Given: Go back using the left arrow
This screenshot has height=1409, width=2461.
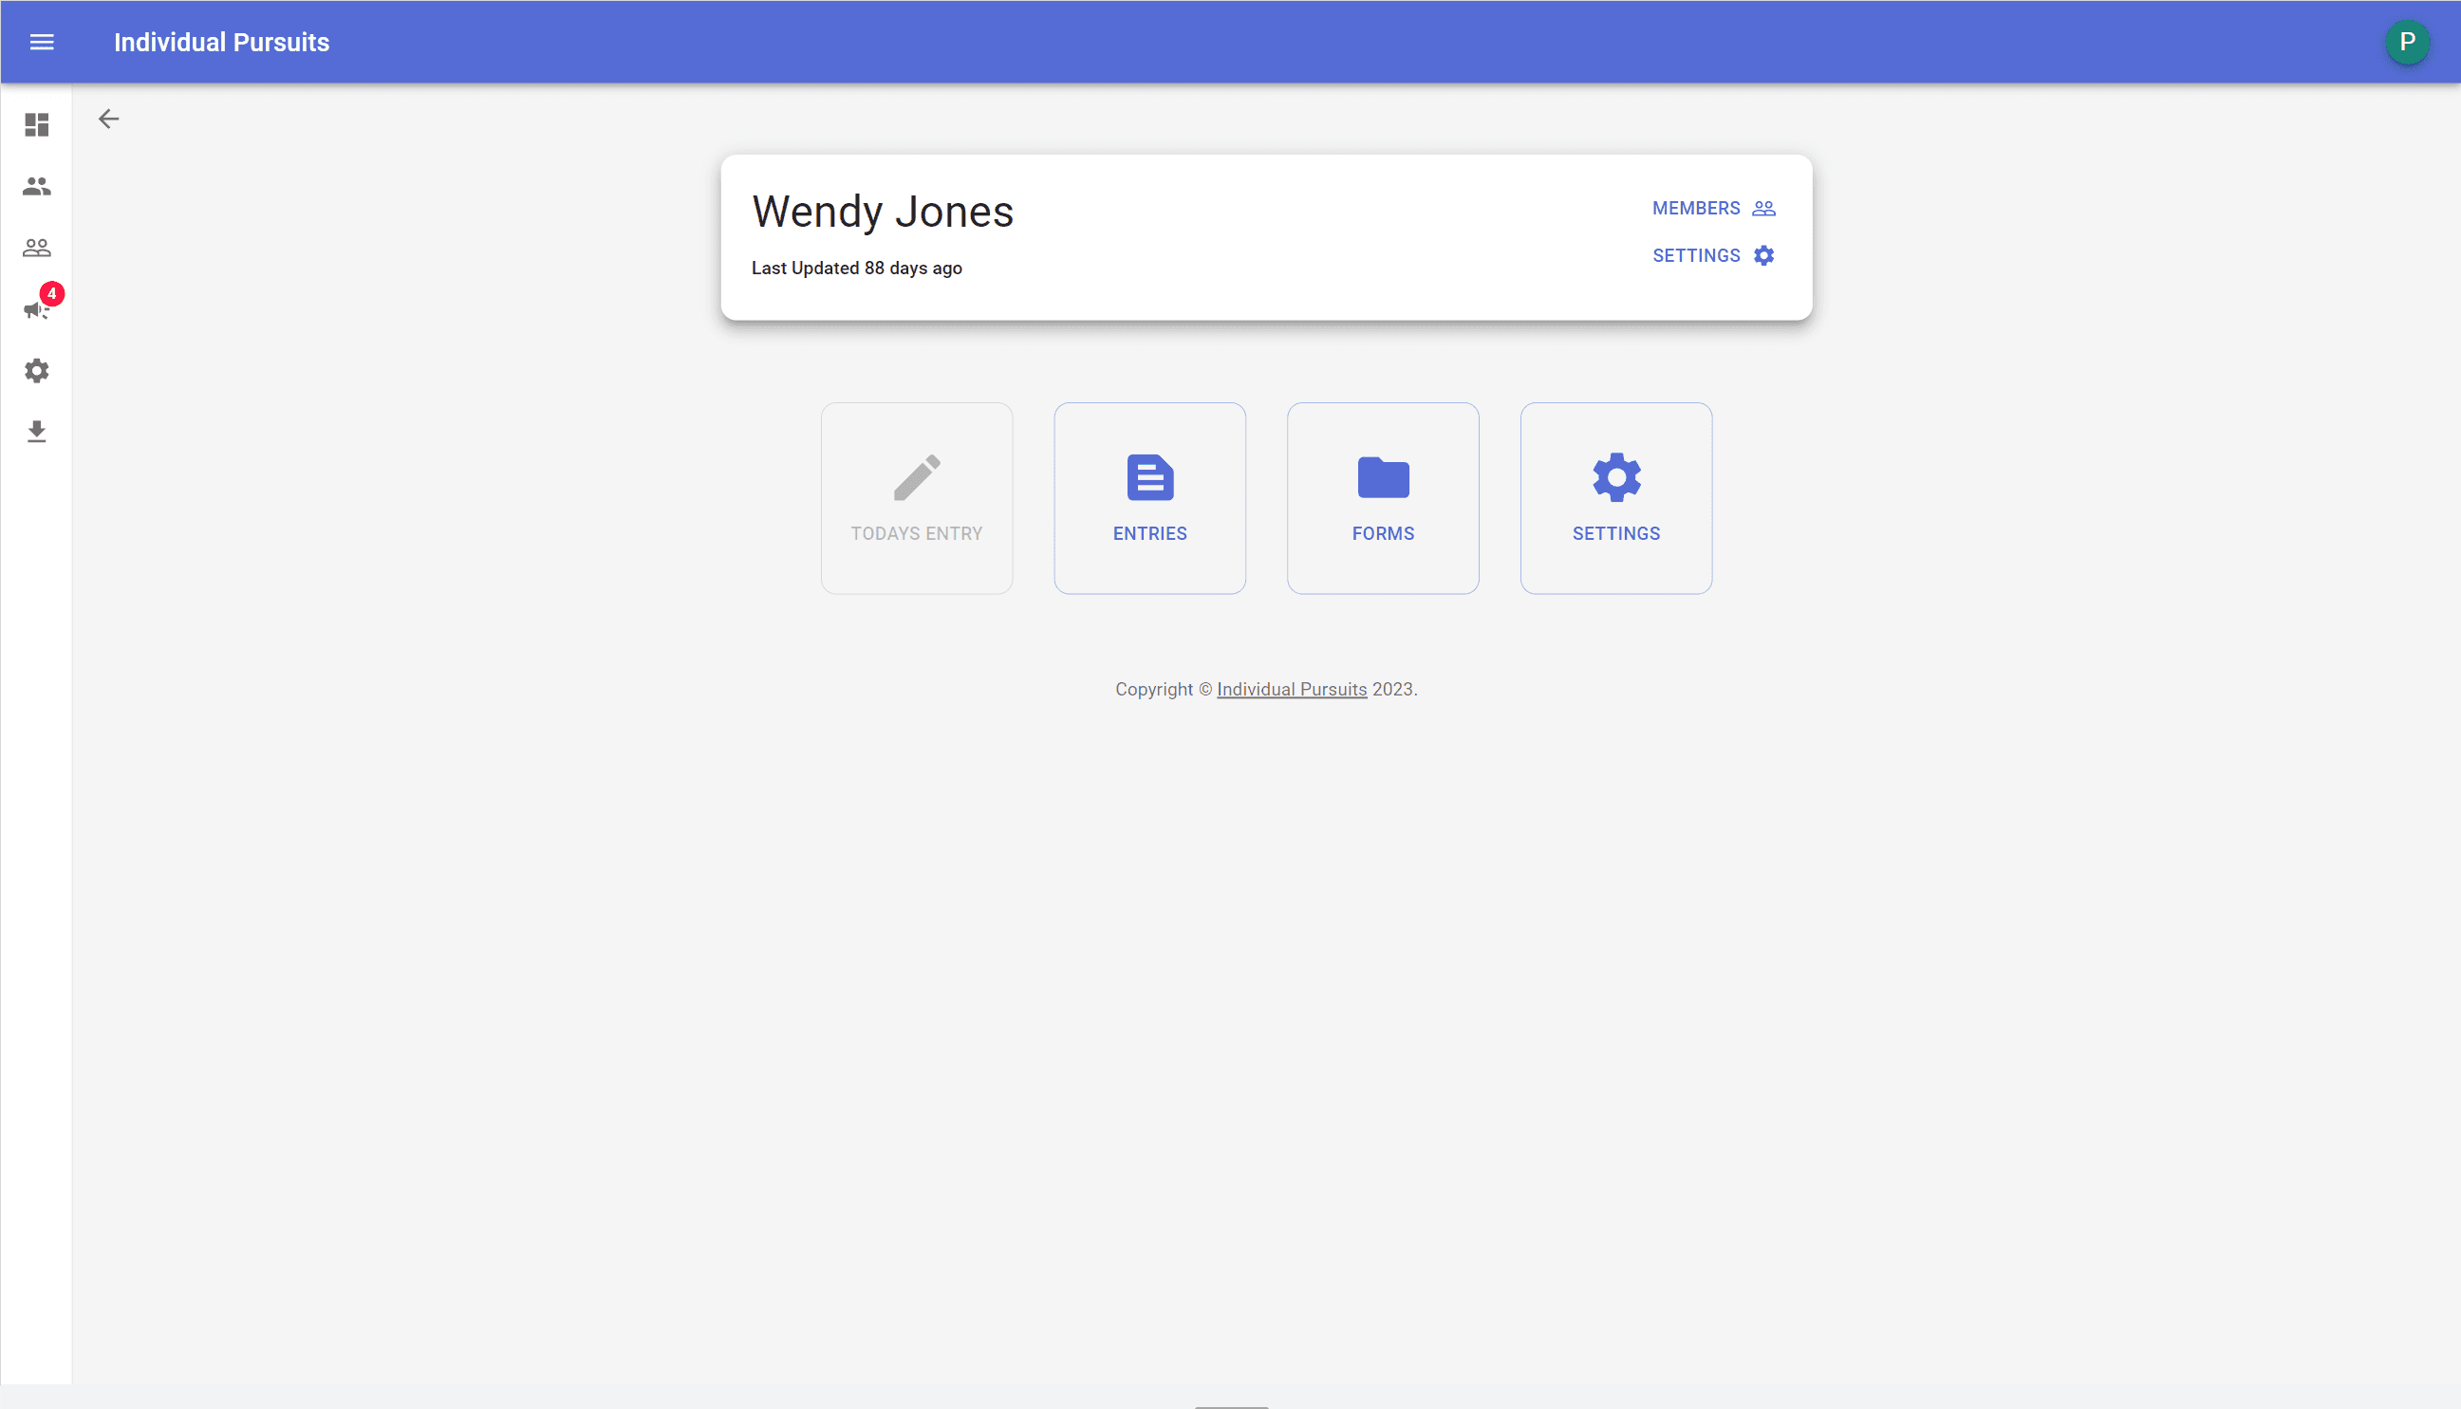Looking at the screenshot, I should (108, 119).
